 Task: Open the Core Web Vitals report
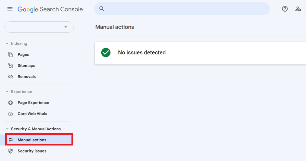click(32, 114)
